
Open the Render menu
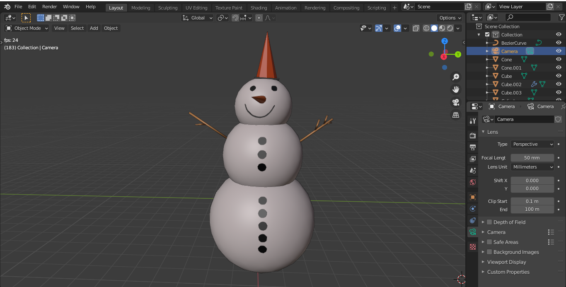pos(49,7)
